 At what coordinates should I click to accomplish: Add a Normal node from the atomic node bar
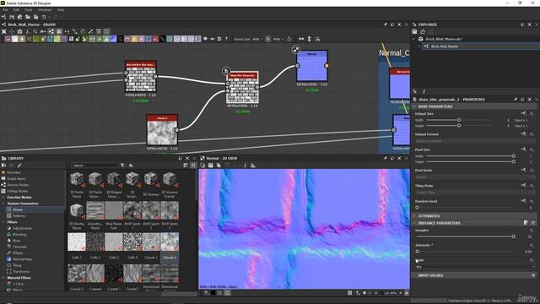pyautogui.click(x=113, y=39)
